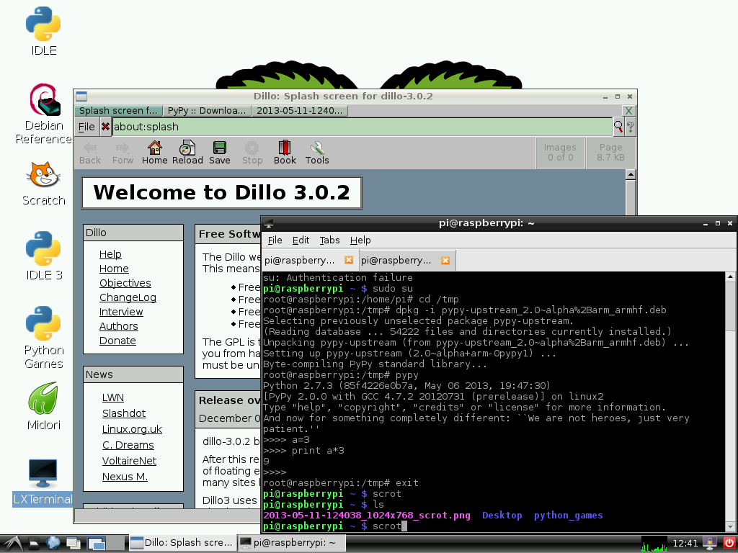Switch to the second terminal tab
The width and height of the screenshot is (738, 553).
pos(396,260)
